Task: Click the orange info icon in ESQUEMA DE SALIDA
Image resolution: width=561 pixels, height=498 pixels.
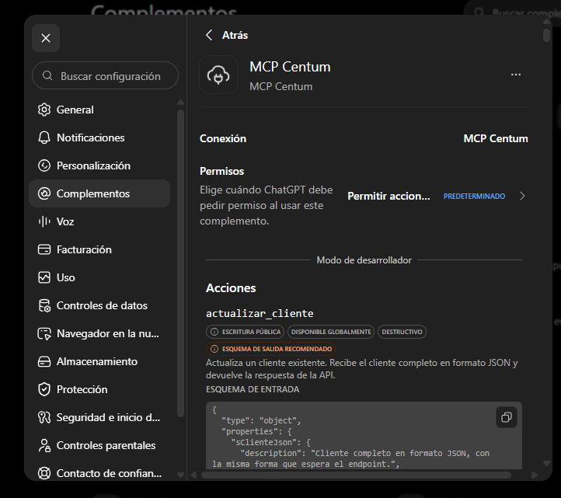Action: (x=214, y=349)
